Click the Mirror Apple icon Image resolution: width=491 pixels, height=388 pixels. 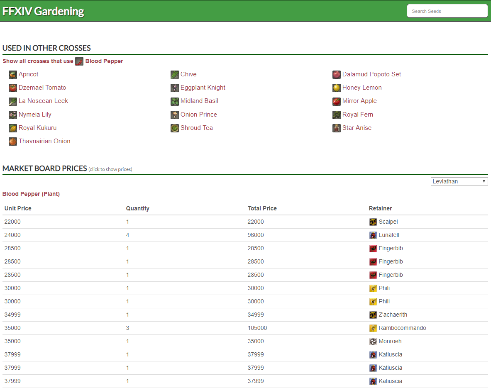pyautogui.click(x=337, y=102)
